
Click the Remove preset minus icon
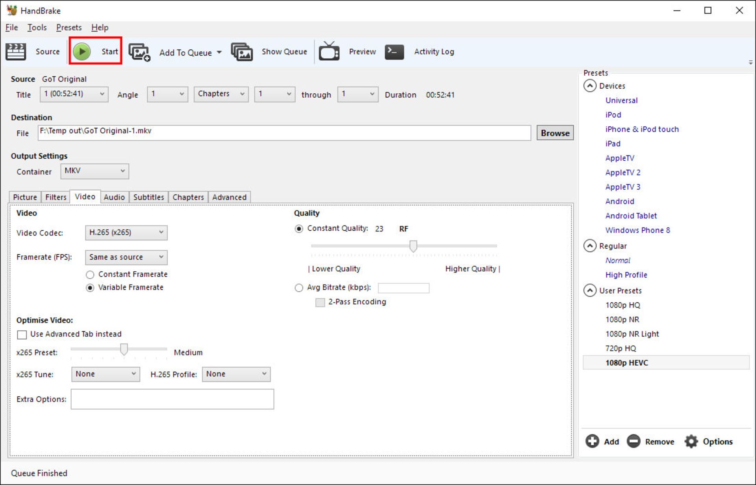634,441
